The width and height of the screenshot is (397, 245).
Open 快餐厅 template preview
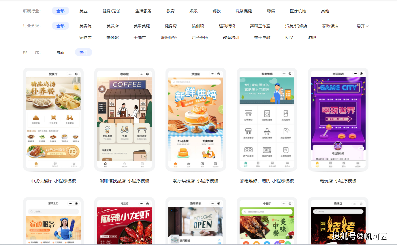(53, 119)
